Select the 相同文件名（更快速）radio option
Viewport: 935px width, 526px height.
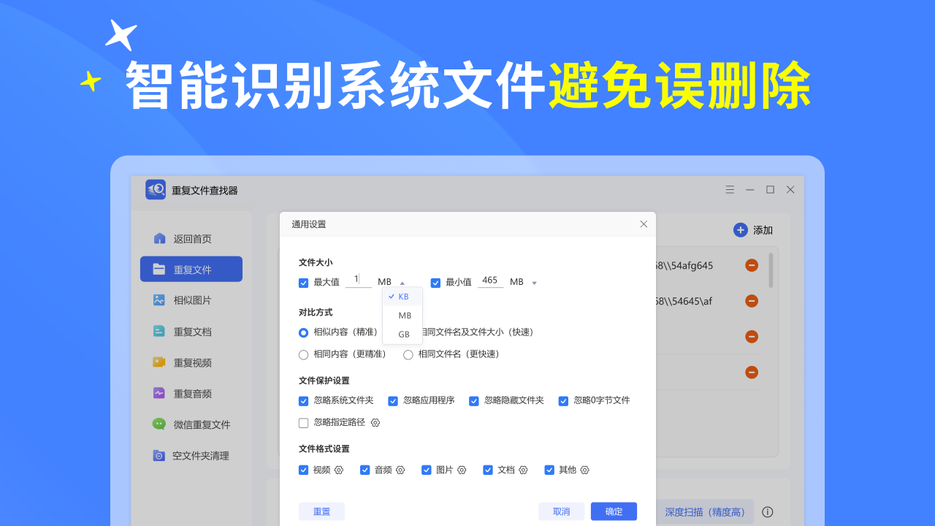[x=408, y=354]
